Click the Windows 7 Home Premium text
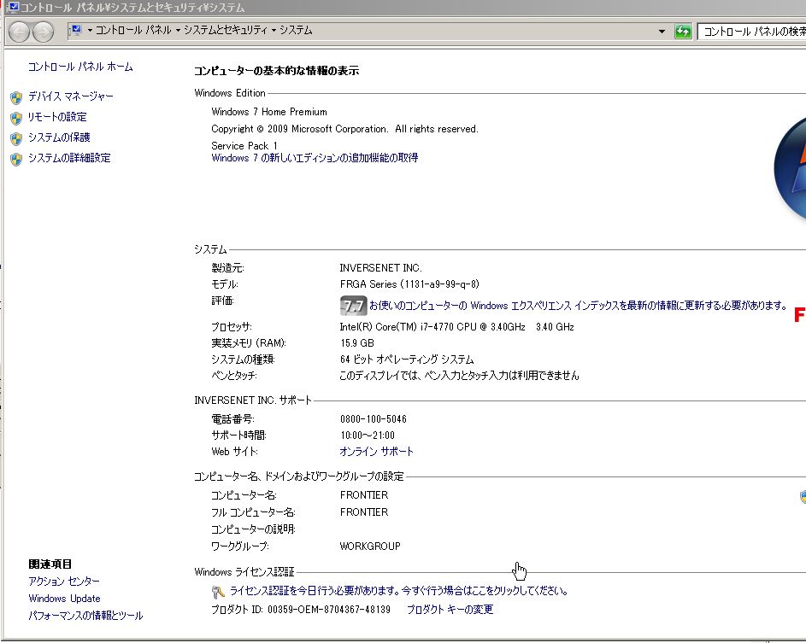 pos(269,112)
